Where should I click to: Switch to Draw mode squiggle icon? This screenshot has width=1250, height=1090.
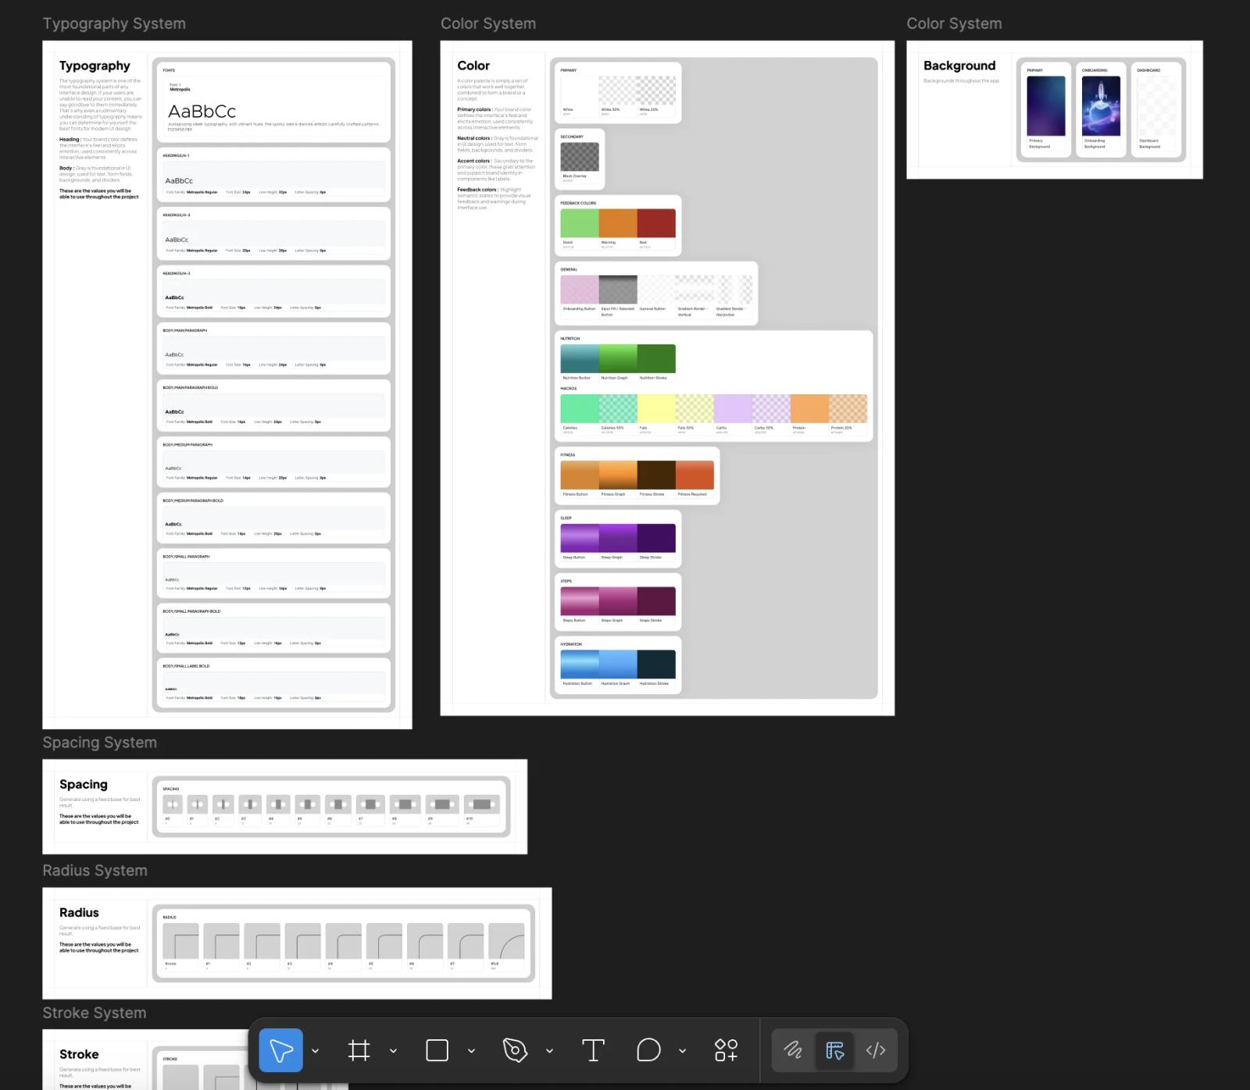pos(793,1050)
